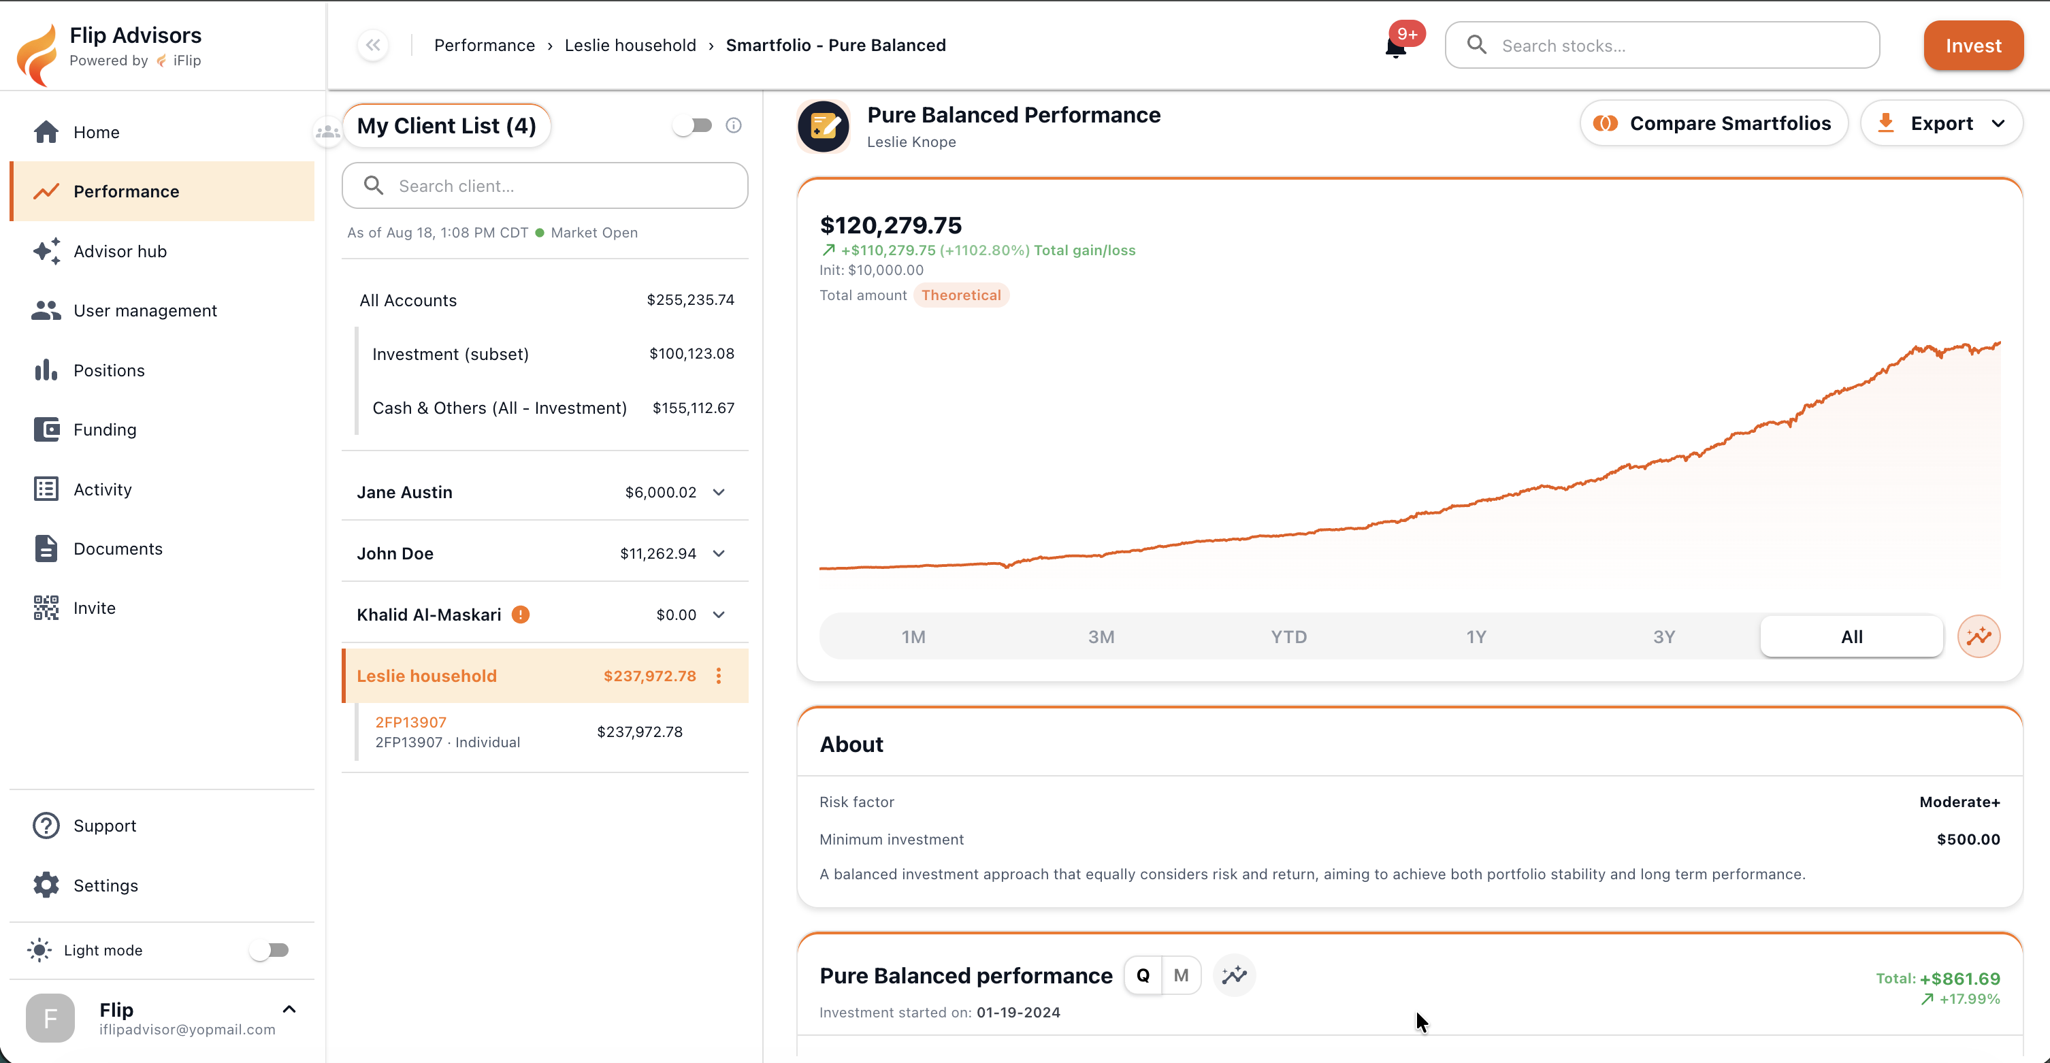Click the search magnifier in stocks field

(1477, 46)
